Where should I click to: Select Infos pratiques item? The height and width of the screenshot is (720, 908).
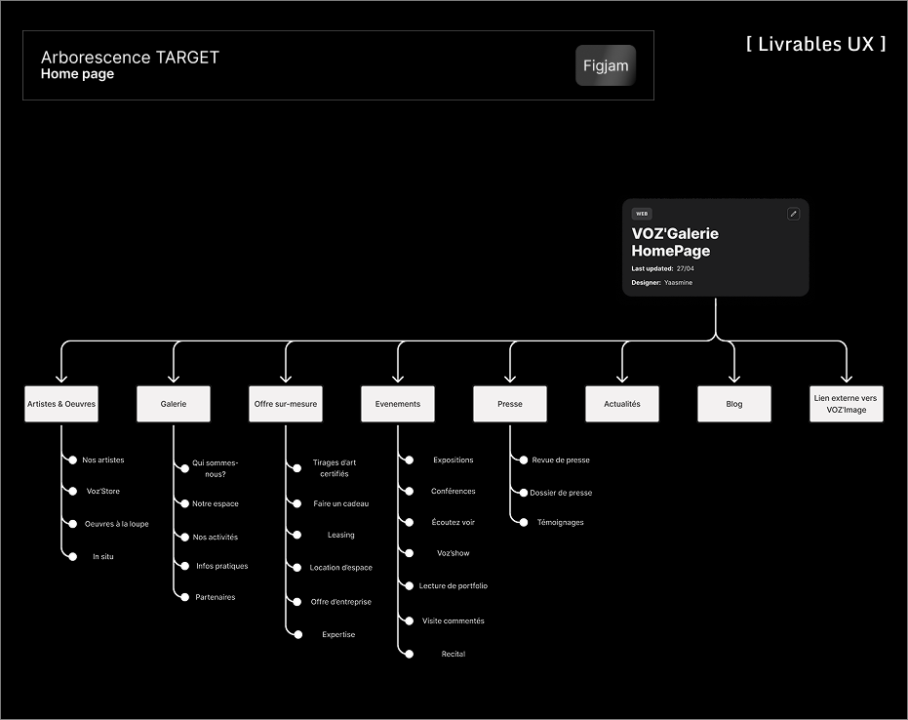tap(221, 566)
